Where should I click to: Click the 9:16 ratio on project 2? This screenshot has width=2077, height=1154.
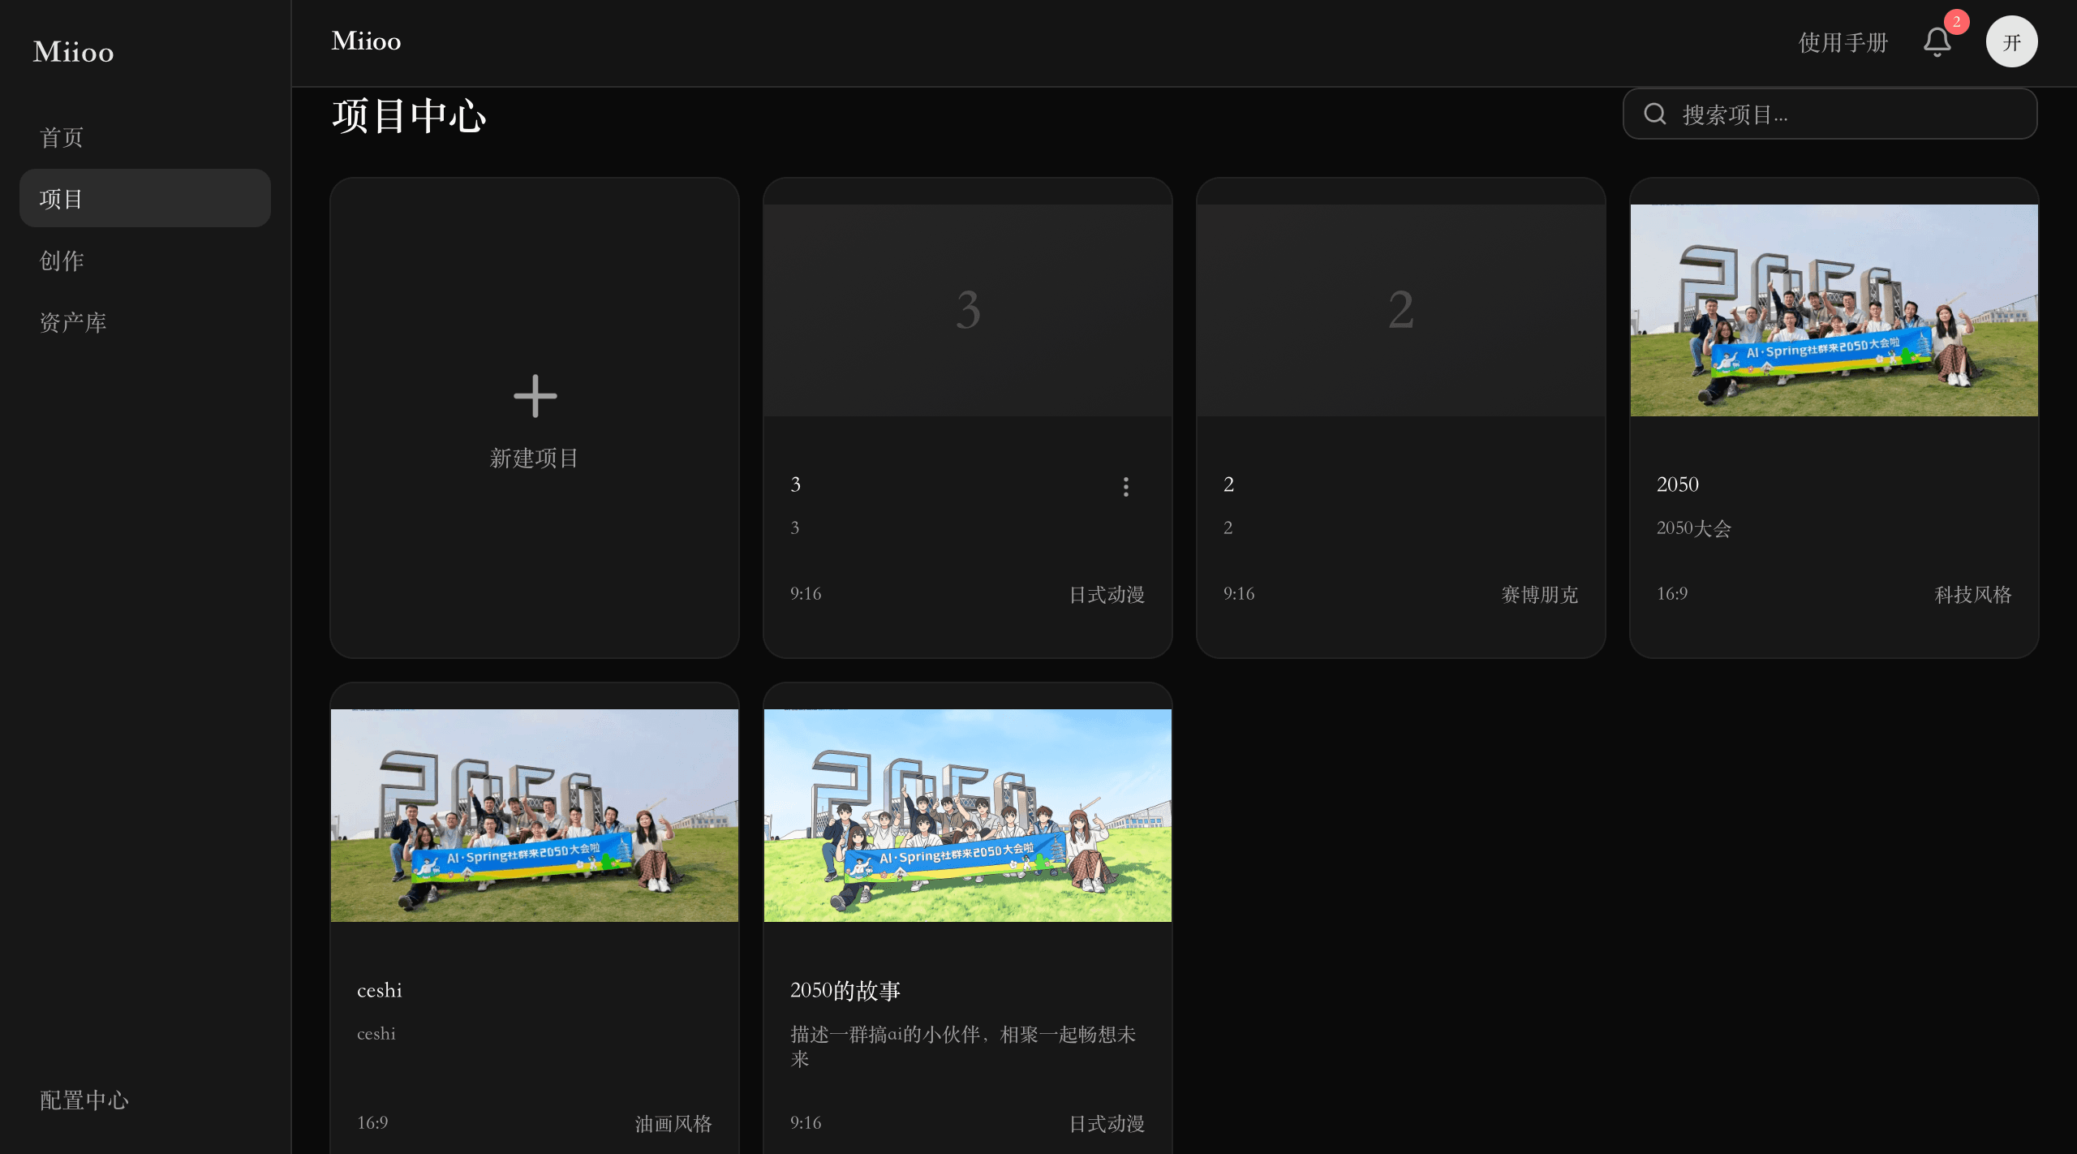(x=1239, y=594)
